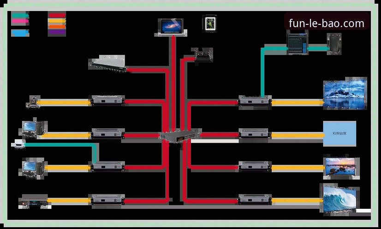Click the black media player box
This screenshot has width=381, height=229.
coord(34,201)
